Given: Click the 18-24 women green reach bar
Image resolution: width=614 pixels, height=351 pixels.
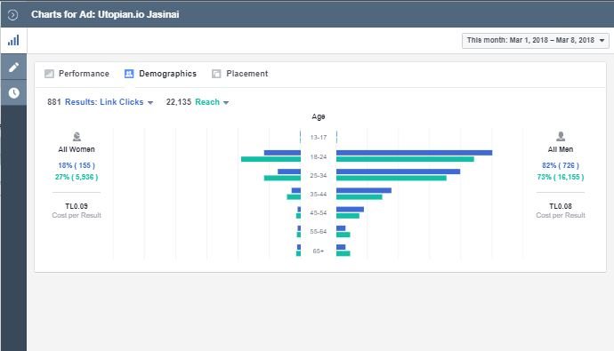Looking at the screenshot, I should [x=271, y=159].
